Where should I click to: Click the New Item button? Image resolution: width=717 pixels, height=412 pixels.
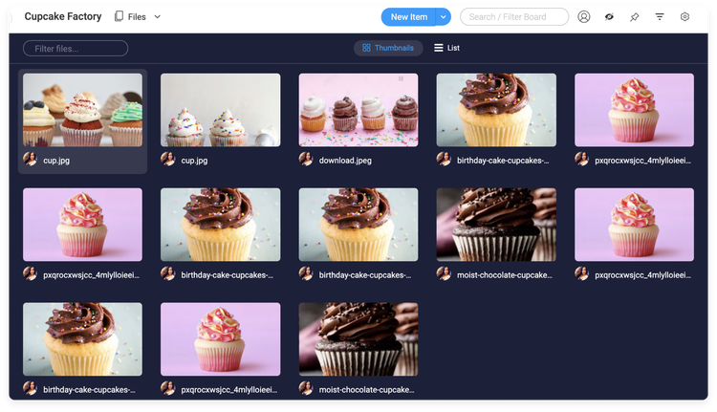click(x=408, y=17)
